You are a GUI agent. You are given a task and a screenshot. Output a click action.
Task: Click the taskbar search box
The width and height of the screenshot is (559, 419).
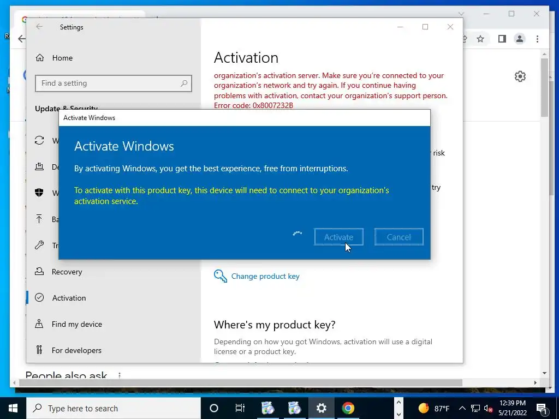(114, 408)
